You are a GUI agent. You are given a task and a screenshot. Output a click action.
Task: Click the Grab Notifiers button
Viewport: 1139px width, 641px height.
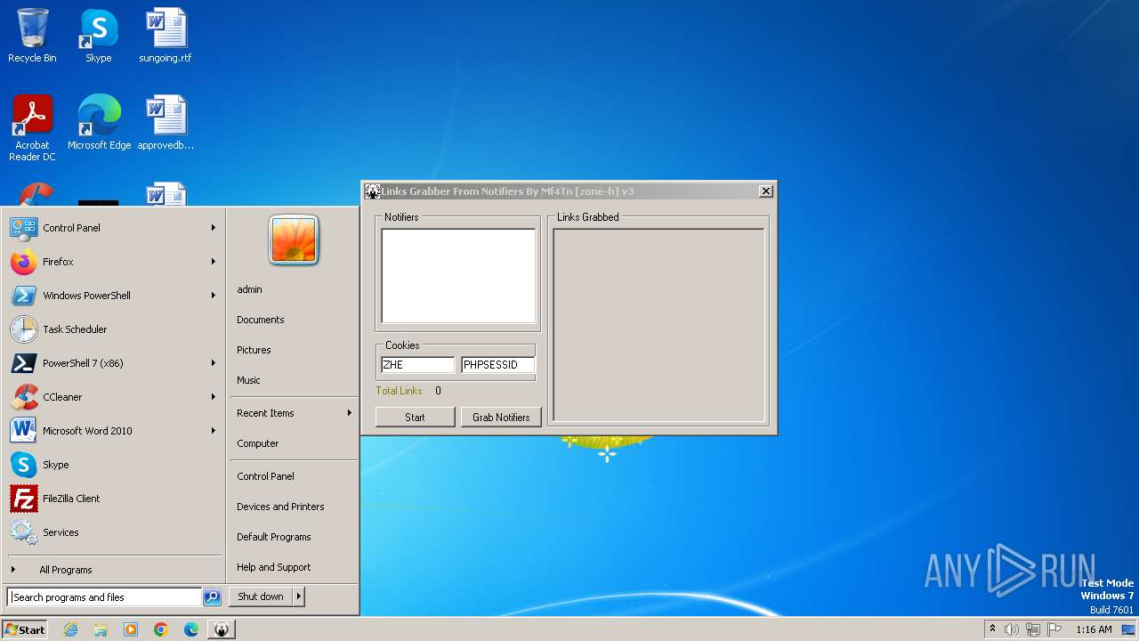(501, 417)
